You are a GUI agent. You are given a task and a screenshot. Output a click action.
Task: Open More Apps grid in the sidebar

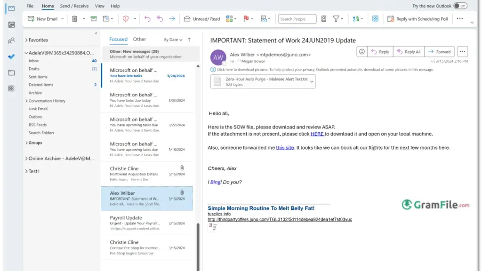[x=11, y=88]
